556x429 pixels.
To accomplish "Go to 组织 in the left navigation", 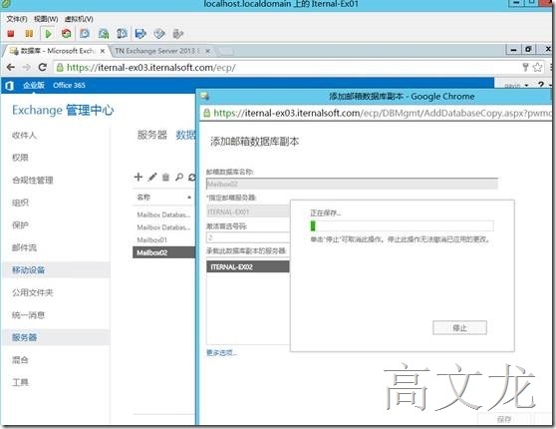I will (x=20, y=203).
